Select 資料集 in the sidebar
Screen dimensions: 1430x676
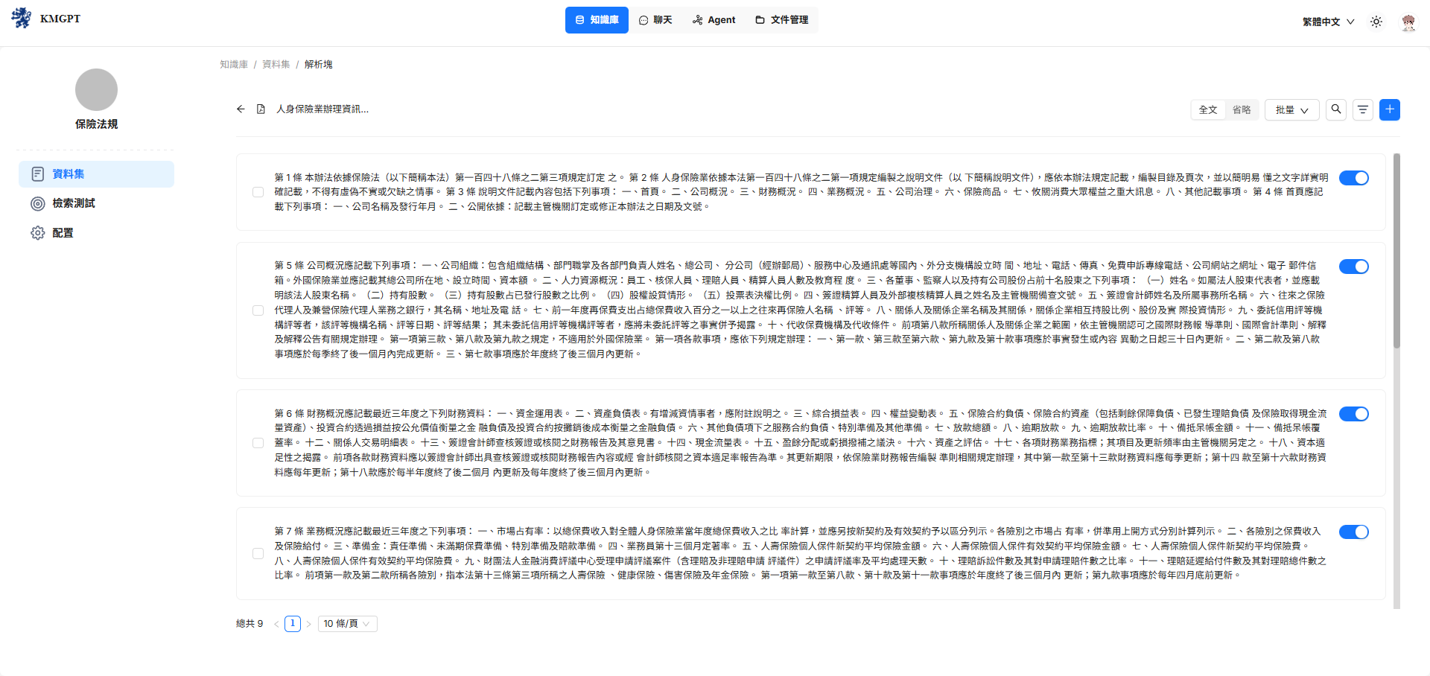tap(66, 173)
